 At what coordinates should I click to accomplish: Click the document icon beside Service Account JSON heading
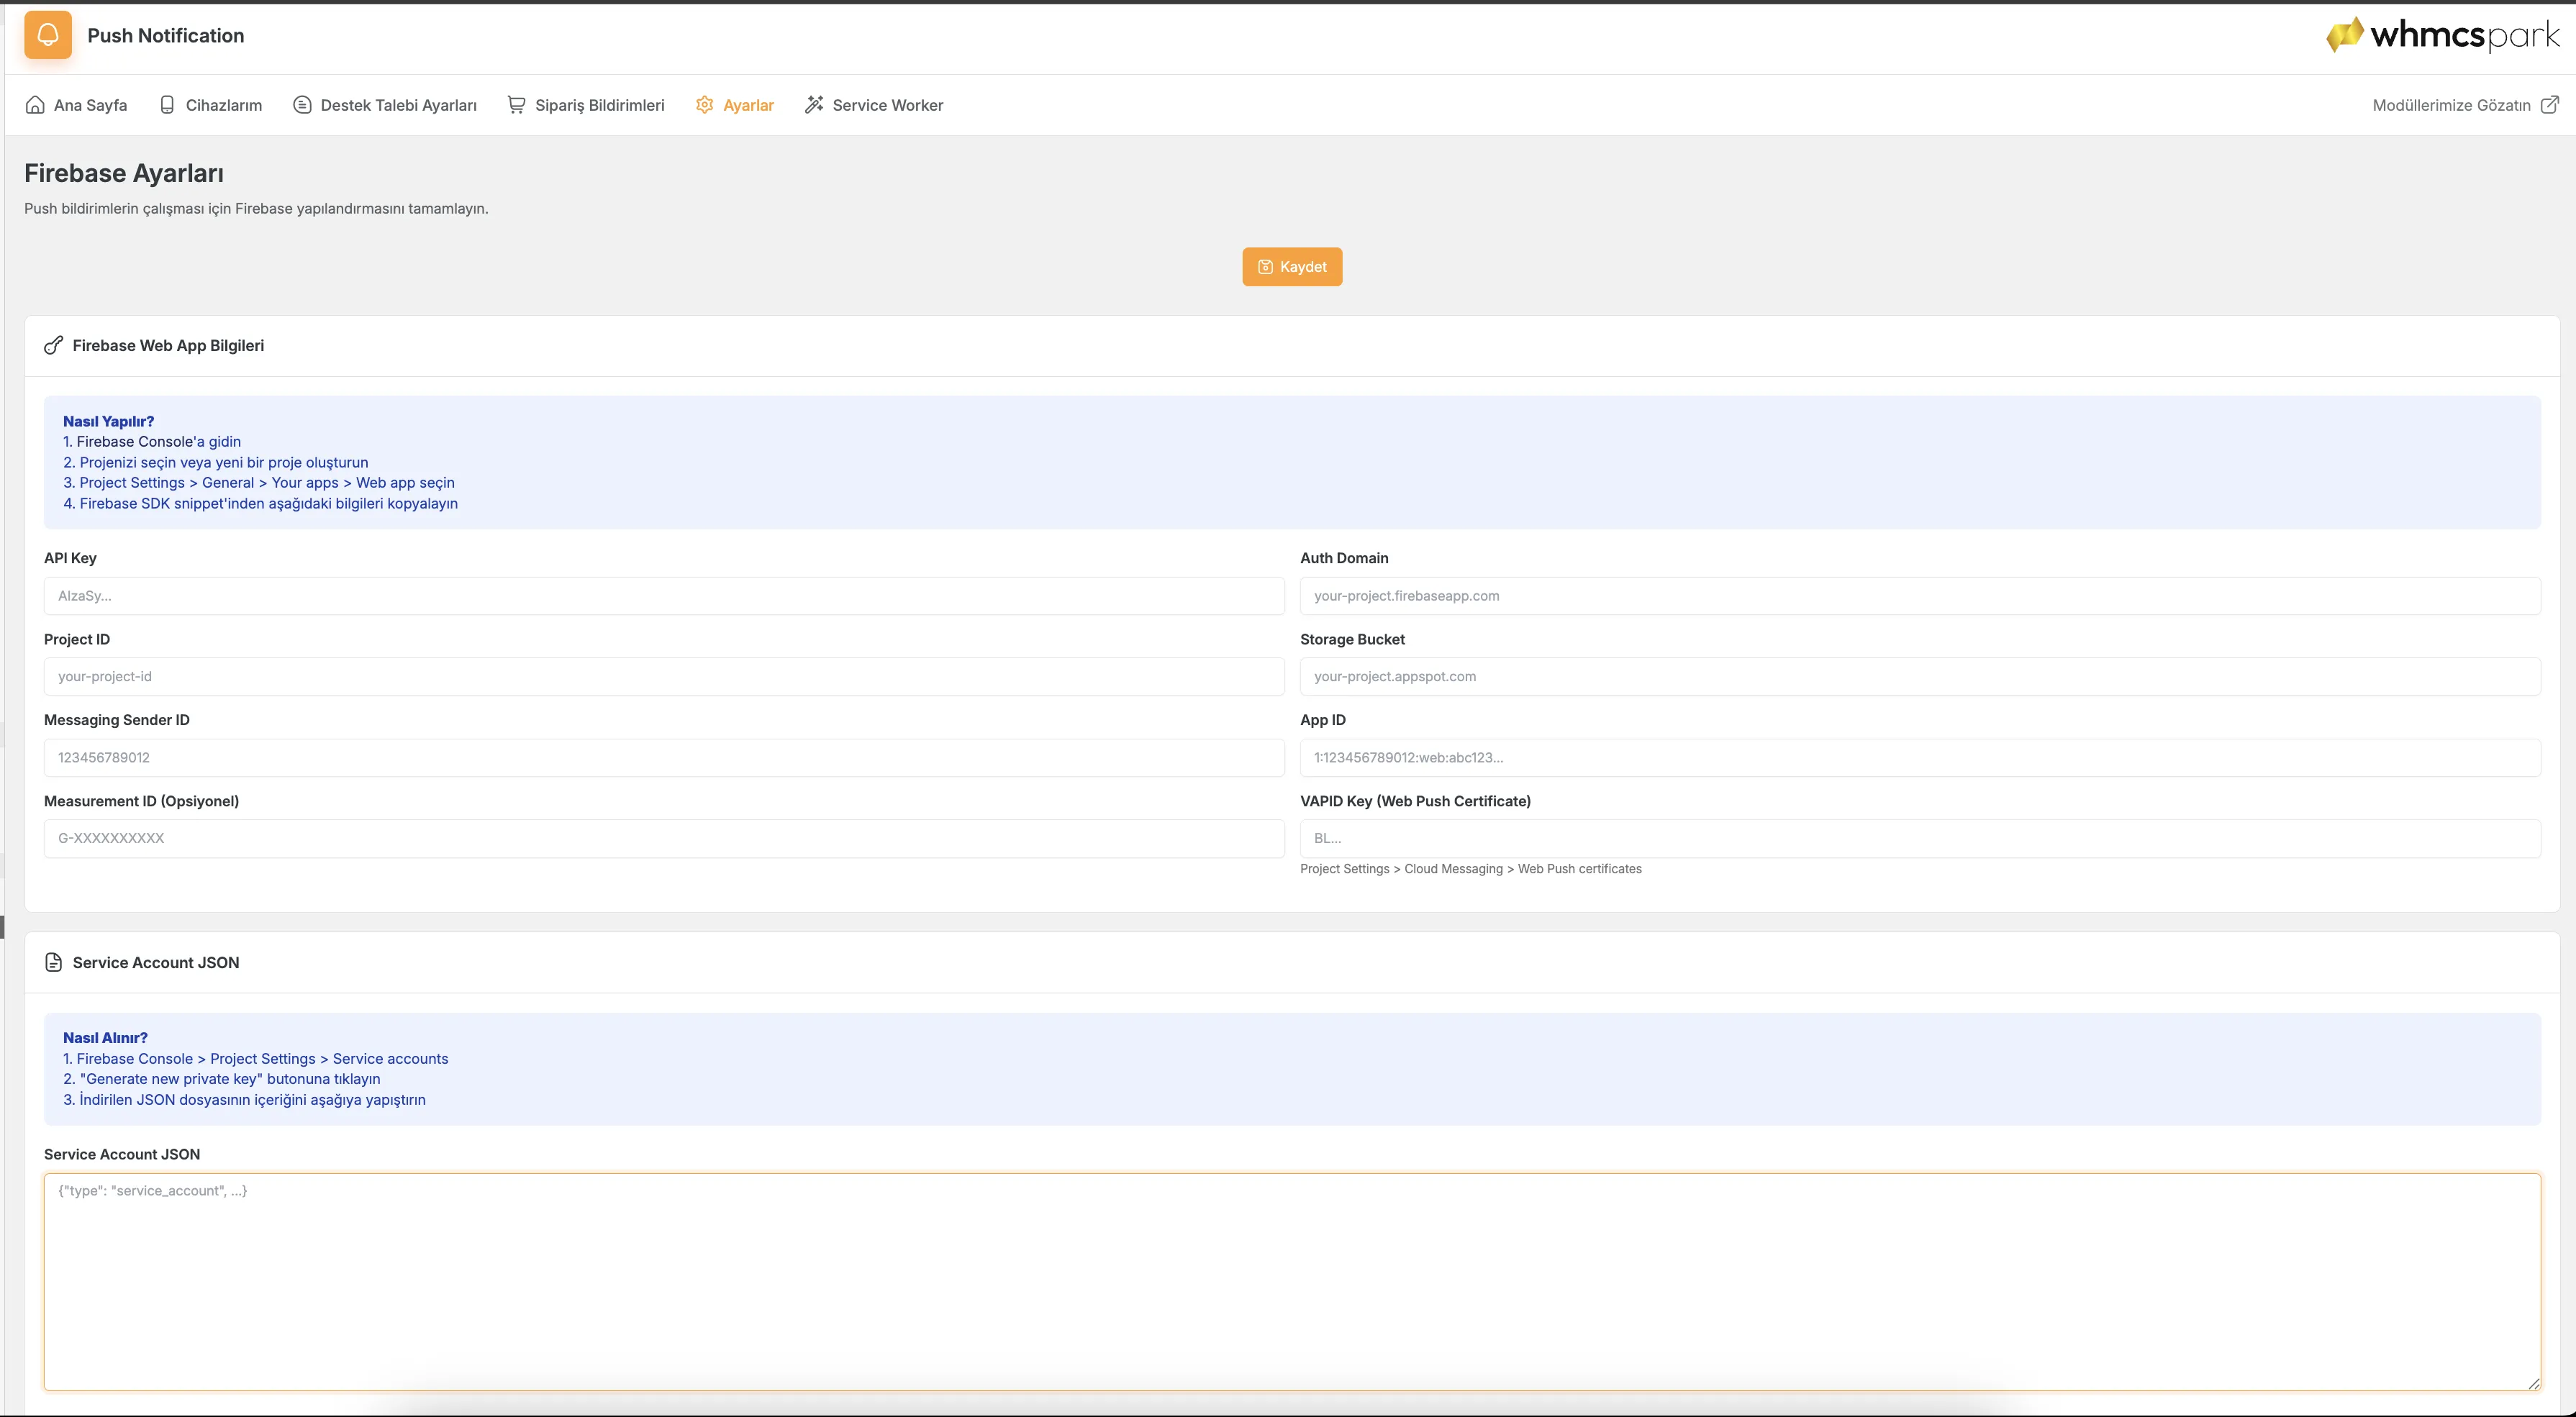54,962
